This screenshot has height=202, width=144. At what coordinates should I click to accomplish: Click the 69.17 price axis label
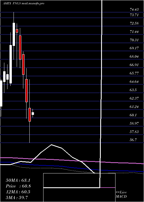[134, 48]
